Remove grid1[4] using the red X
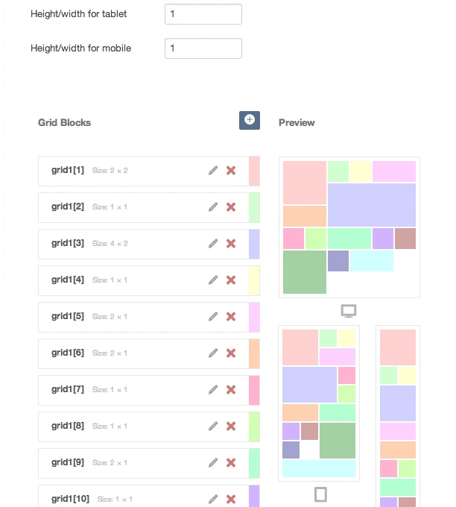Viewport: 456px width, 507px height. [x=231, y=280]
